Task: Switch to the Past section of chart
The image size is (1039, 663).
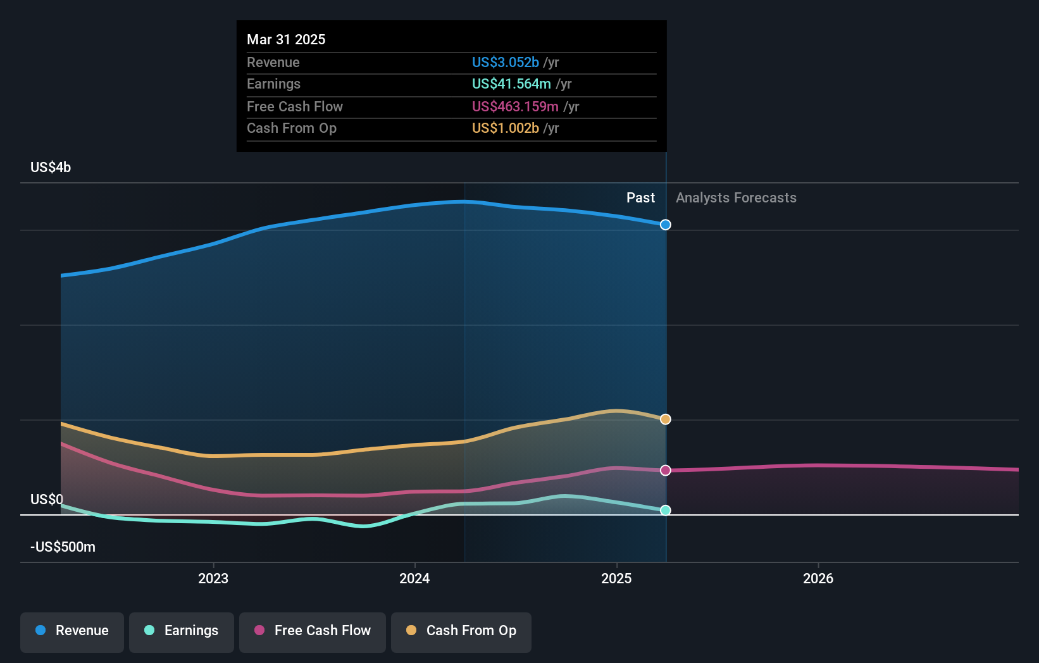Action: point(640,197)
